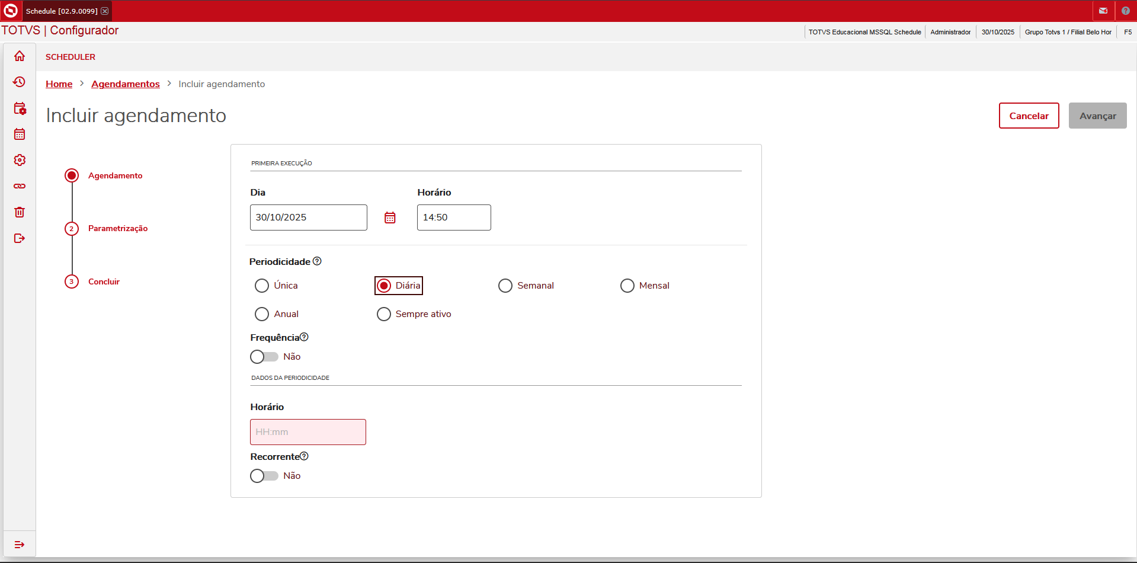This screenshot has width=1137, height=563.
Task: Open the date picker calendar icon
Action: coord(390,217)
